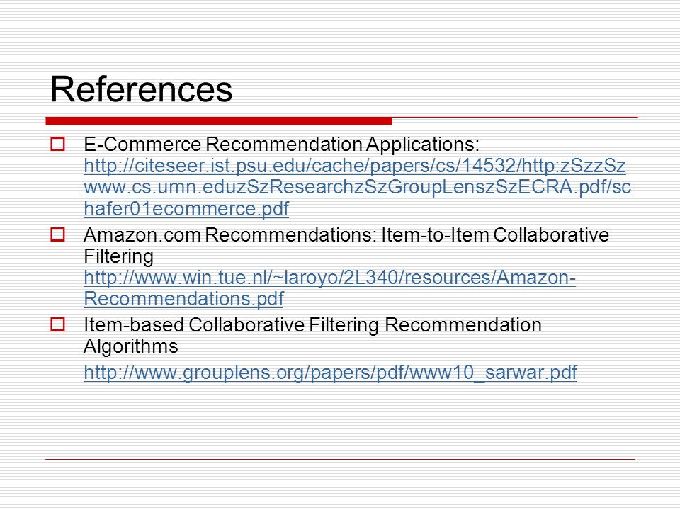Click the thin red line right of title bar
This screenshot has height=510, width=680.
[x=515, y=117]
